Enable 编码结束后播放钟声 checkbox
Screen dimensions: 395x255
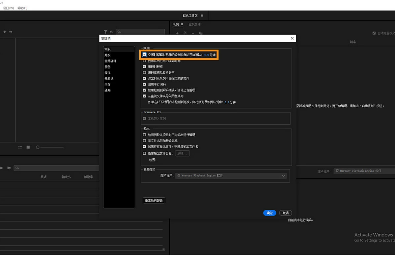(x=144, y=72)
